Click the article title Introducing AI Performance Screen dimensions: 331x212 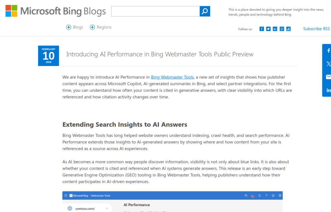point(160,54)
